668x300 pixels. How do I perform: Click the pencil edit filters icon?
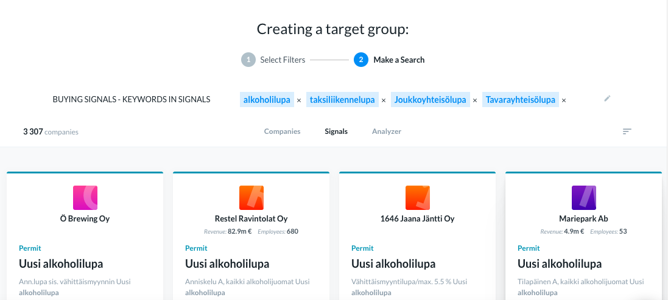tap(607, 99)
